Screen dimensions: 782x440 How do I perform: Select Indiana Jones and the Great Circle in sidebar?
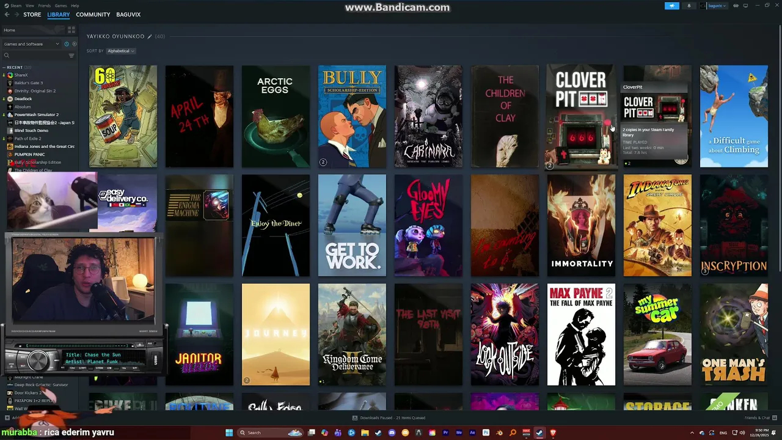(x=44, y=146)
